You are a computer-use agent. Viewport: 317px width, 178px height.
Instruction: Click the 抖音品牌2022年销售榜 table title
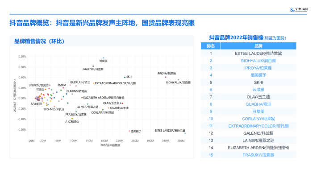coord(236,37)
